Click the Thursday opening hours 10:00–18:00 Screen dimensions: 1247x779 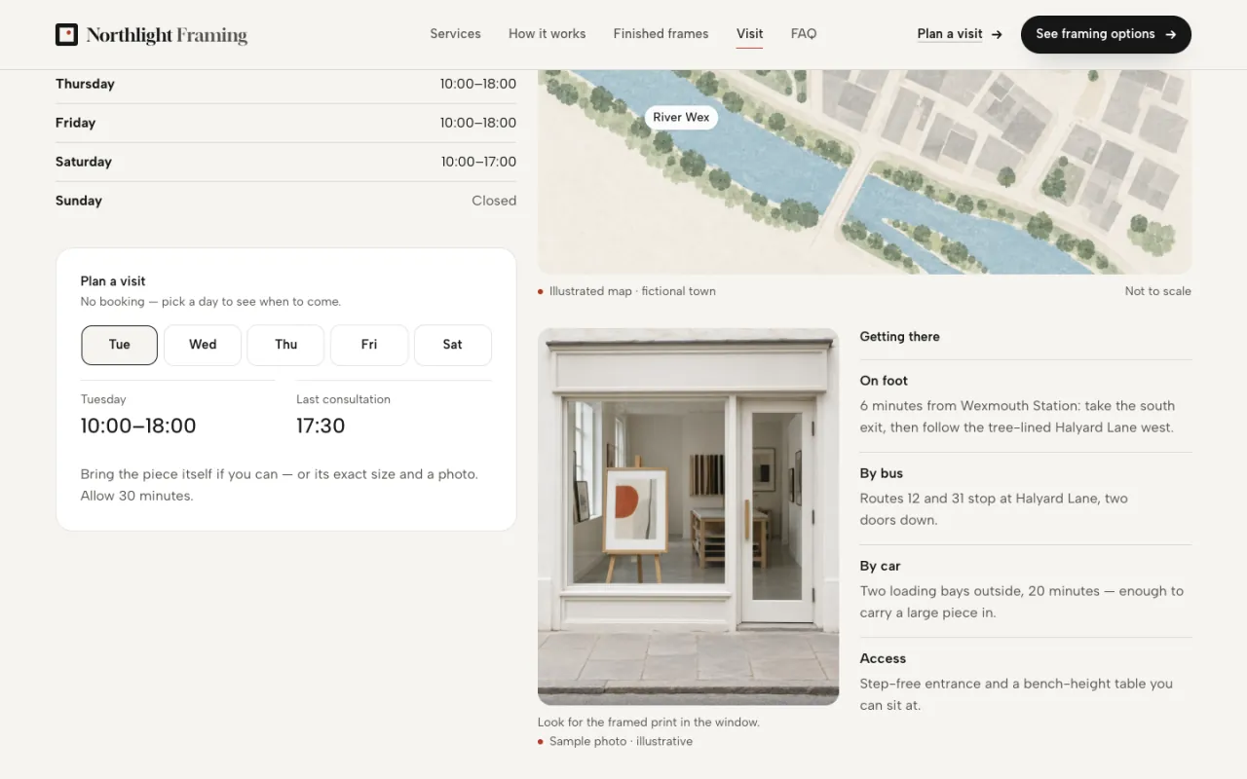click(477, 84)
